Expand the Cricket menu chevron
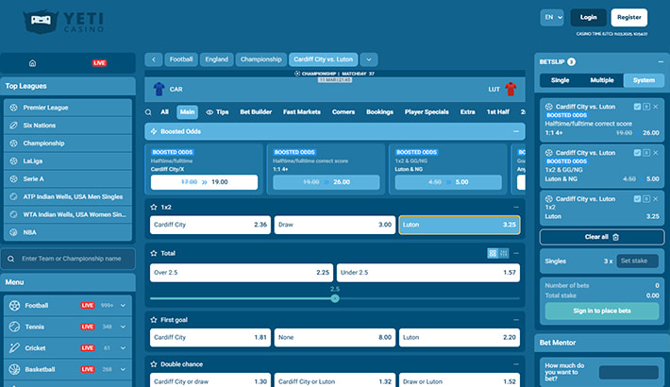This screenshot has height=387, width=670. (x=123, y=348)
